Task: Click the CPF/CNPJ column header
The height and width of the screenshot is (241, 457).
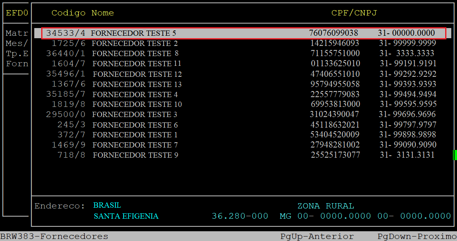Action: tap(354, 13)
